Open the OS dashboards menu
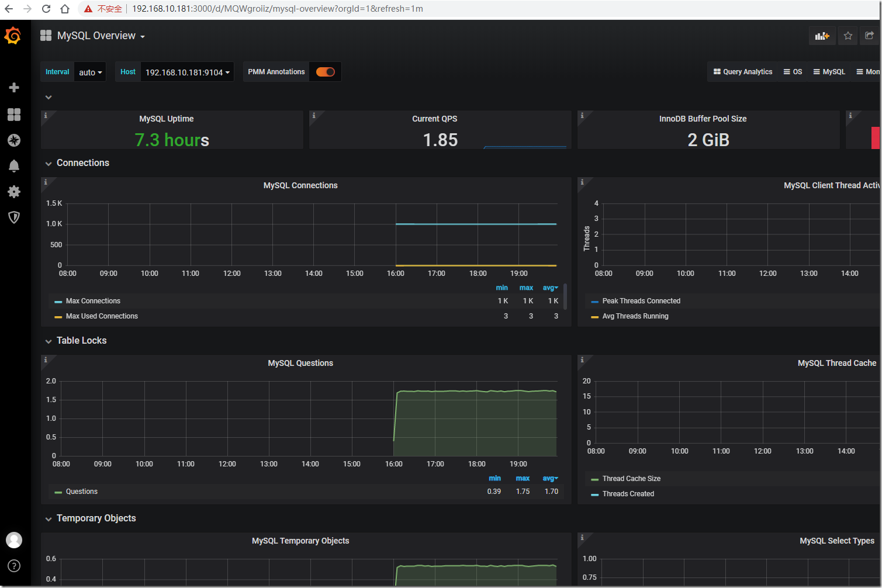This screenshot has width=882, height=588. pyautogui.click(x=793, y=72)
